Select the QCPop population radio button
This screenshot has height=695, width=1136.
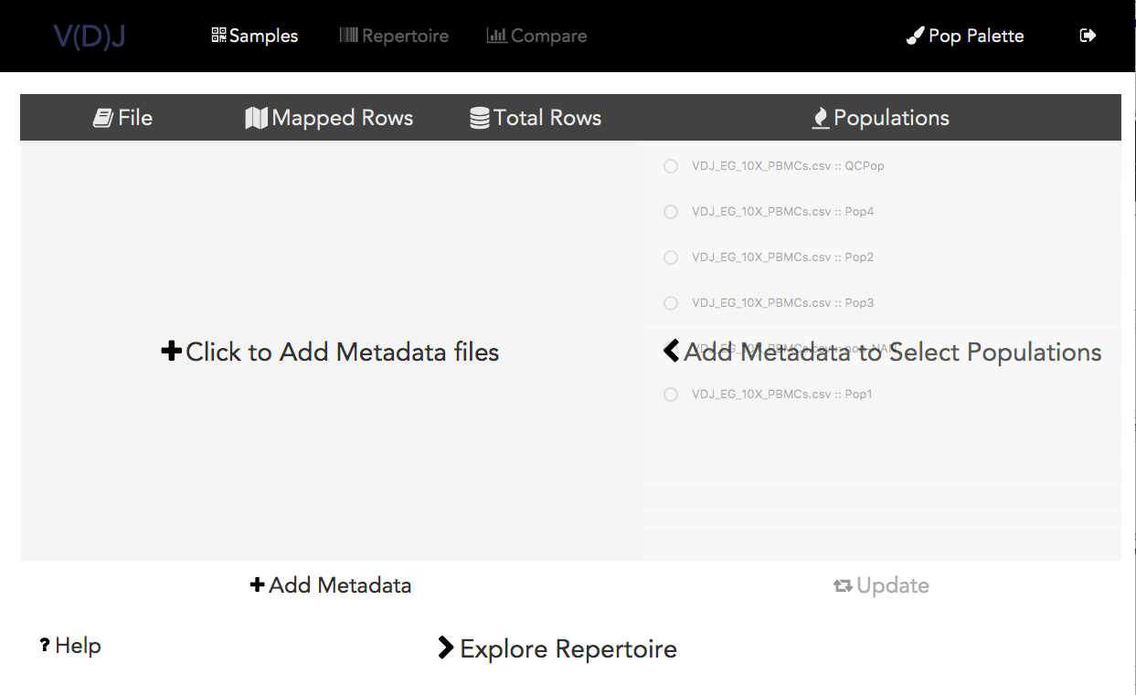click(670, 166)
